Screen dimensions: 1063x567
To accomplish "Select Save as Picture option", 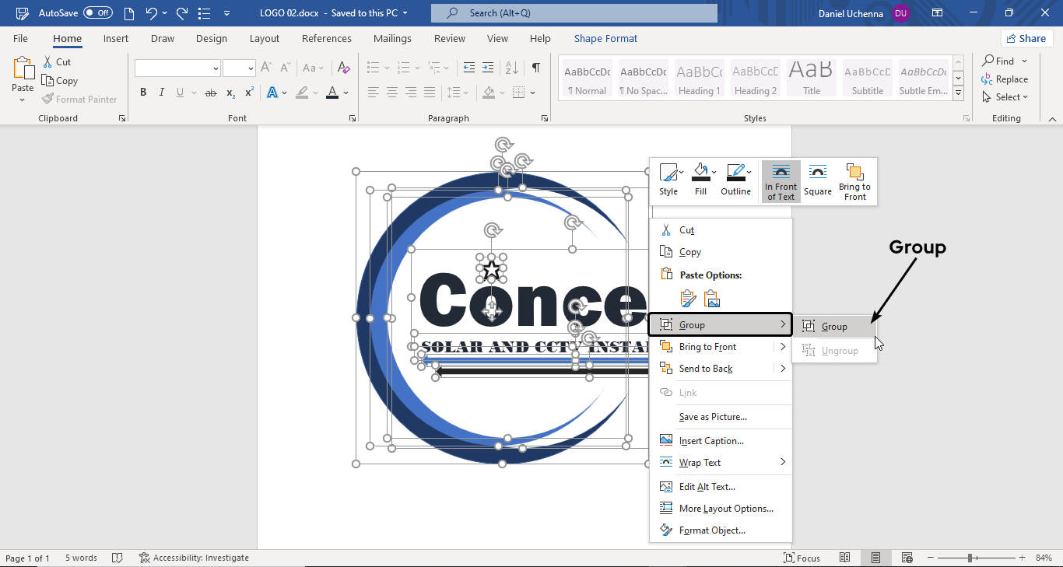I will click(713, 417).
